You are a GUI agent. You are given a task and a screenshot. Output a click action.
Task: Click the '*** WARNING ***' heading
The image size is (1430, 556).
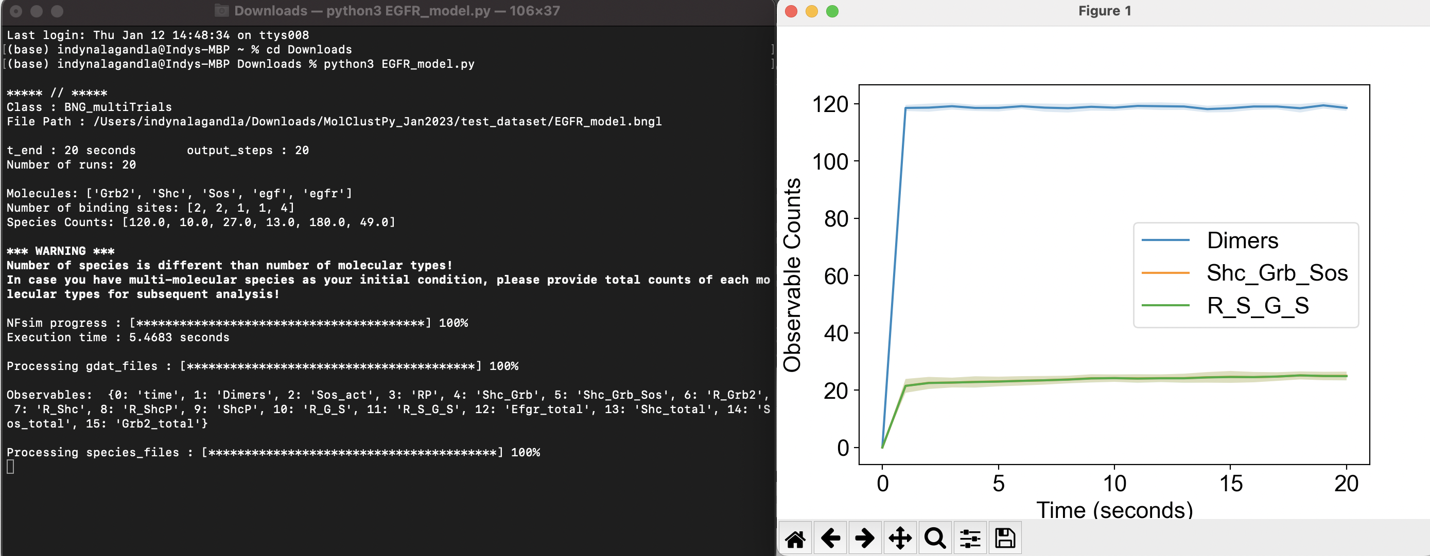tap(61, 251)
